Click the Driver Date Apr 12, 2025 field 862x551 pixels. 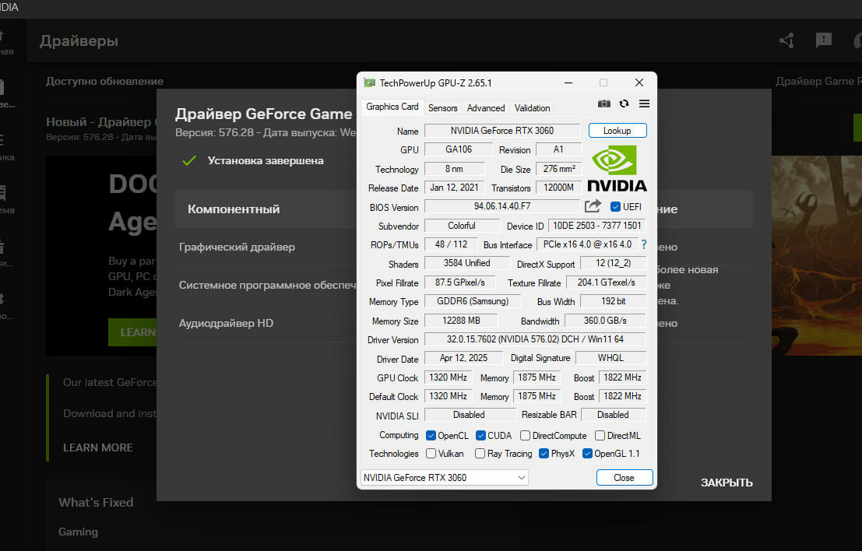[x=463, y=358]
